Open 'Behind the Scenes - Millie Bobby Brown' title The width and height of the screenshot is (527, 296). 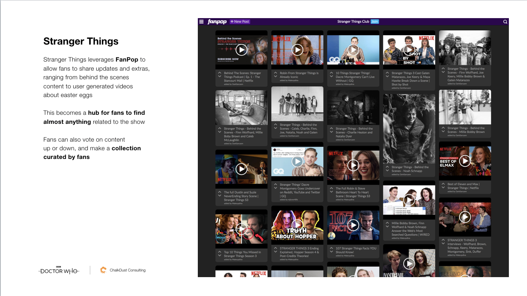(x=466, y=130)
